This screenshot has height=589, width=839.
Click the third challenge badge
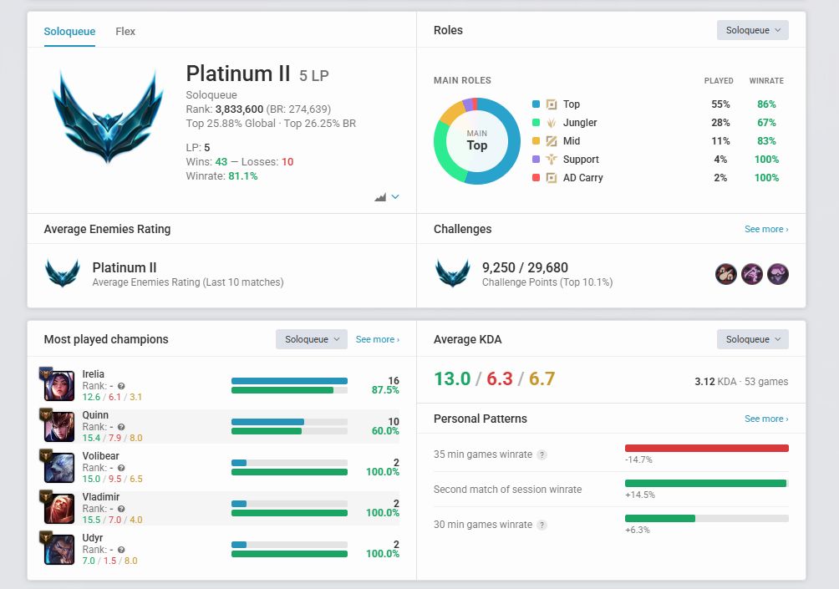(x=777, y=274)
